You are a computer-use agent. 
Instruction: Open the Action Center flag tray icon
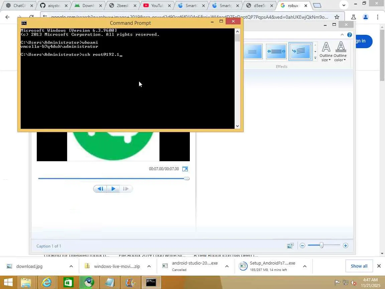338,283
